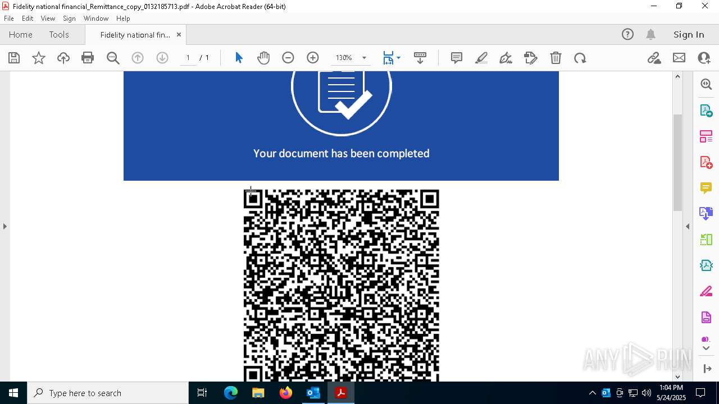Open Task View on the taskbar
Viewport: 719px width, 404px height.
pos(203,393)
